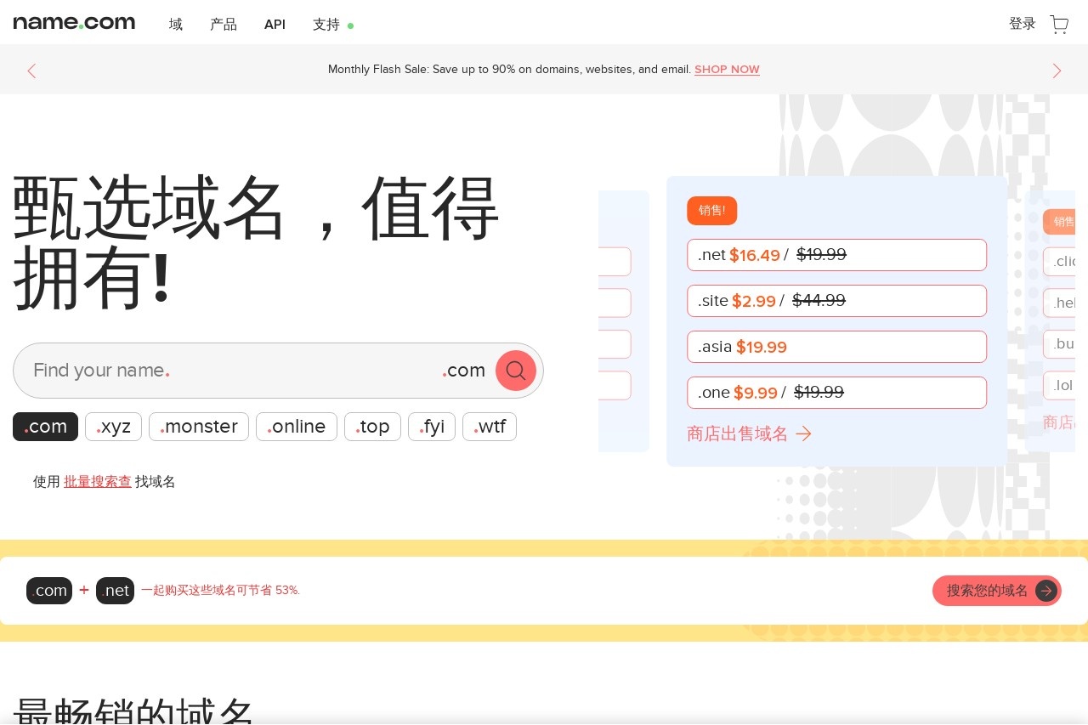Click the 登录 login link
Image resolution: width=1088 pixels, height=725 pixels.
coord(1023,25)
